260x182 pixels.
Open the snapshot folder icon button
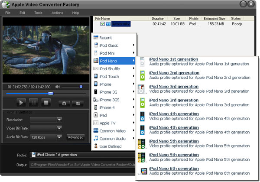(78, 104)
